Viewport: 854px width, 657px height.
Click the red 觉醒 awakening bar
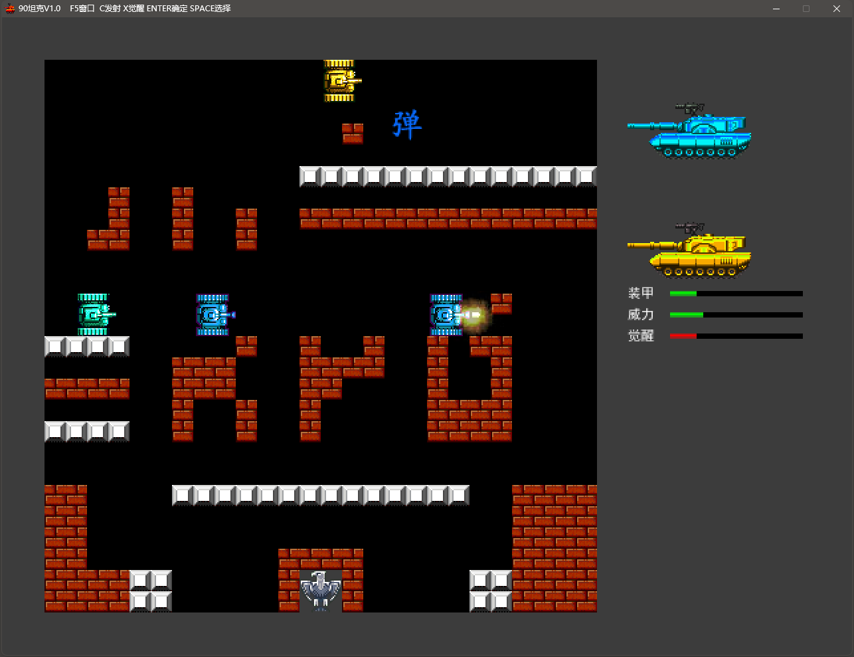736,336
